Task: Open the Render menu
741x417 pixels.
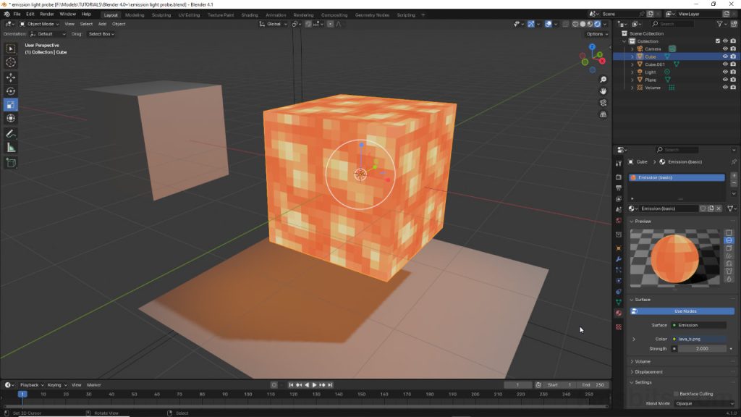Action: click(x=46, y=13)
